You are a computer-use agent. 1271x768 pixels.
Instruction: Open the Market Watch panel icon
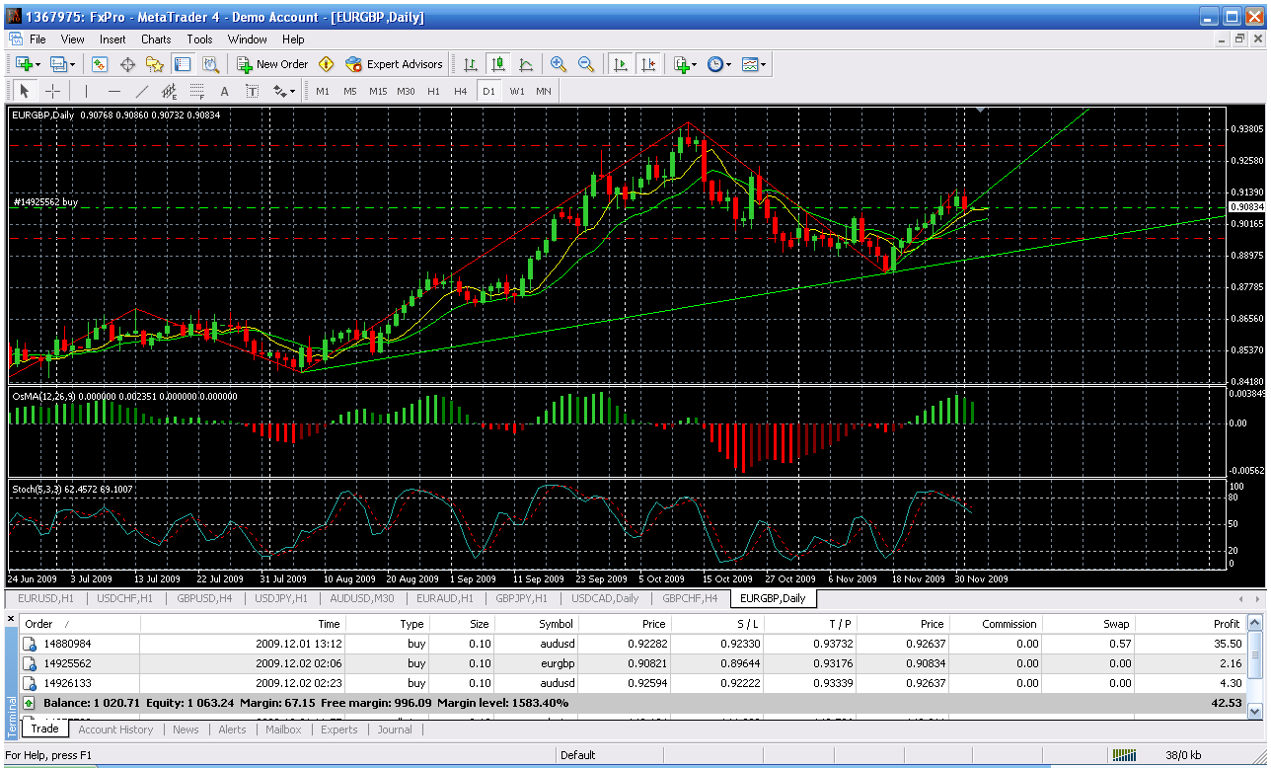(100, 64)
